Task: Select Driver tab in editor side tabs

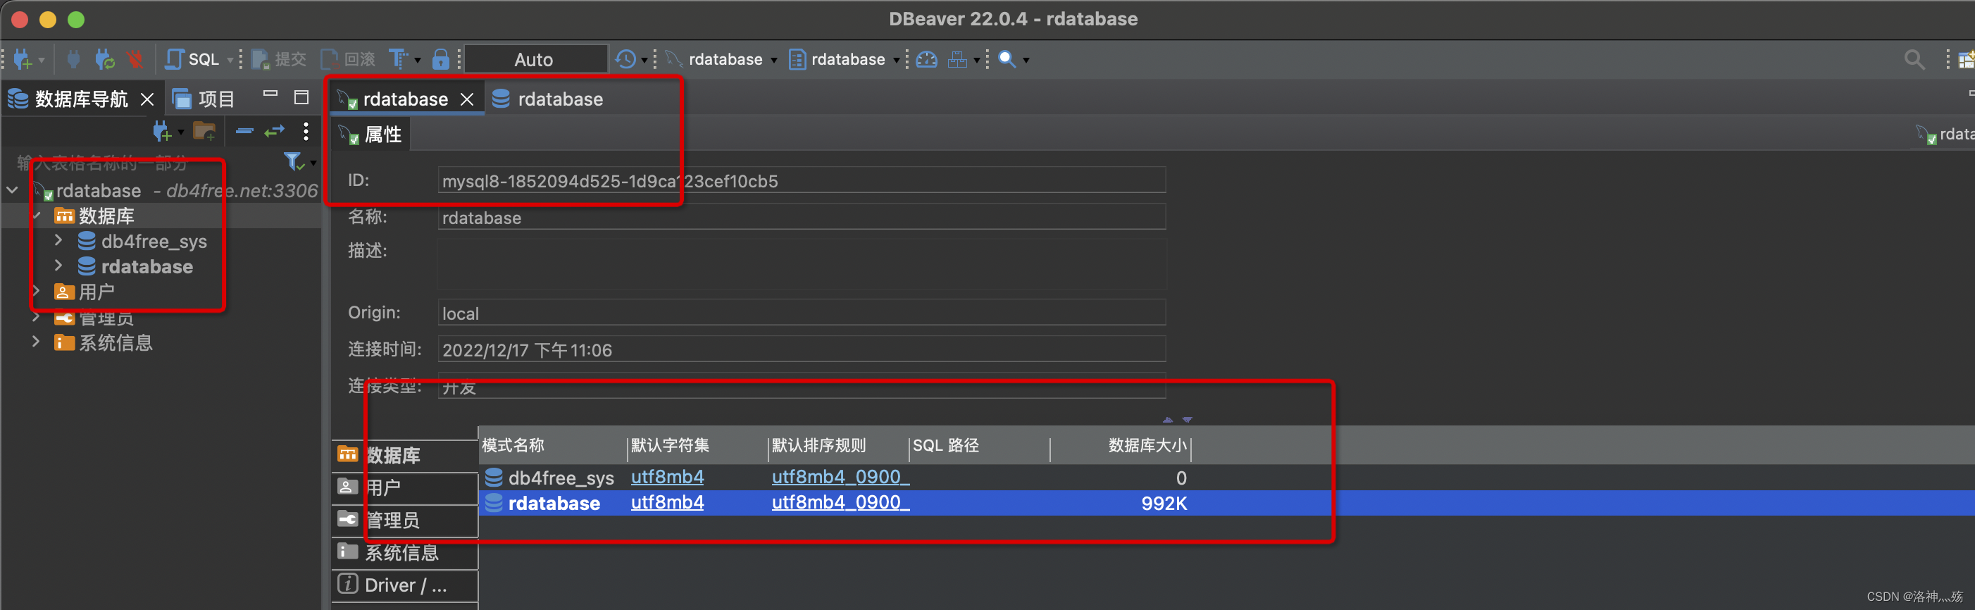Action: coord(405,585)
